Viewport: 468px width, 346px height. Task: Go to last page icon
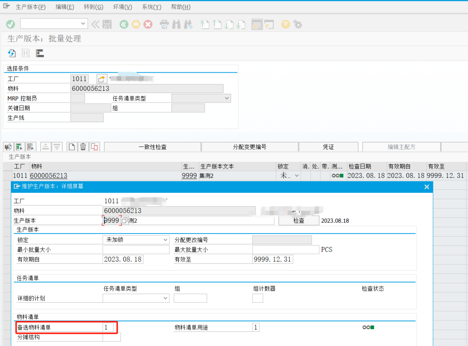coord(241,24)
